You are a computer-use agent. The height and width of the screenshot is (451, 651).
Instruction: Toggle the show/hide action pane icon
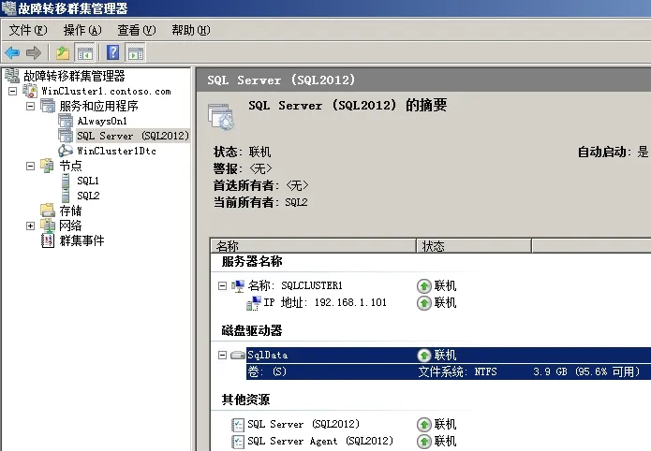pyautogui.click(x=136, y=53)
